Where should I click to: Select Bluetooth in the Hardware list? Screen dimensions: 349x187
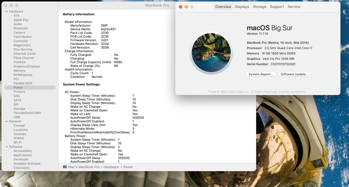(21, 28)
